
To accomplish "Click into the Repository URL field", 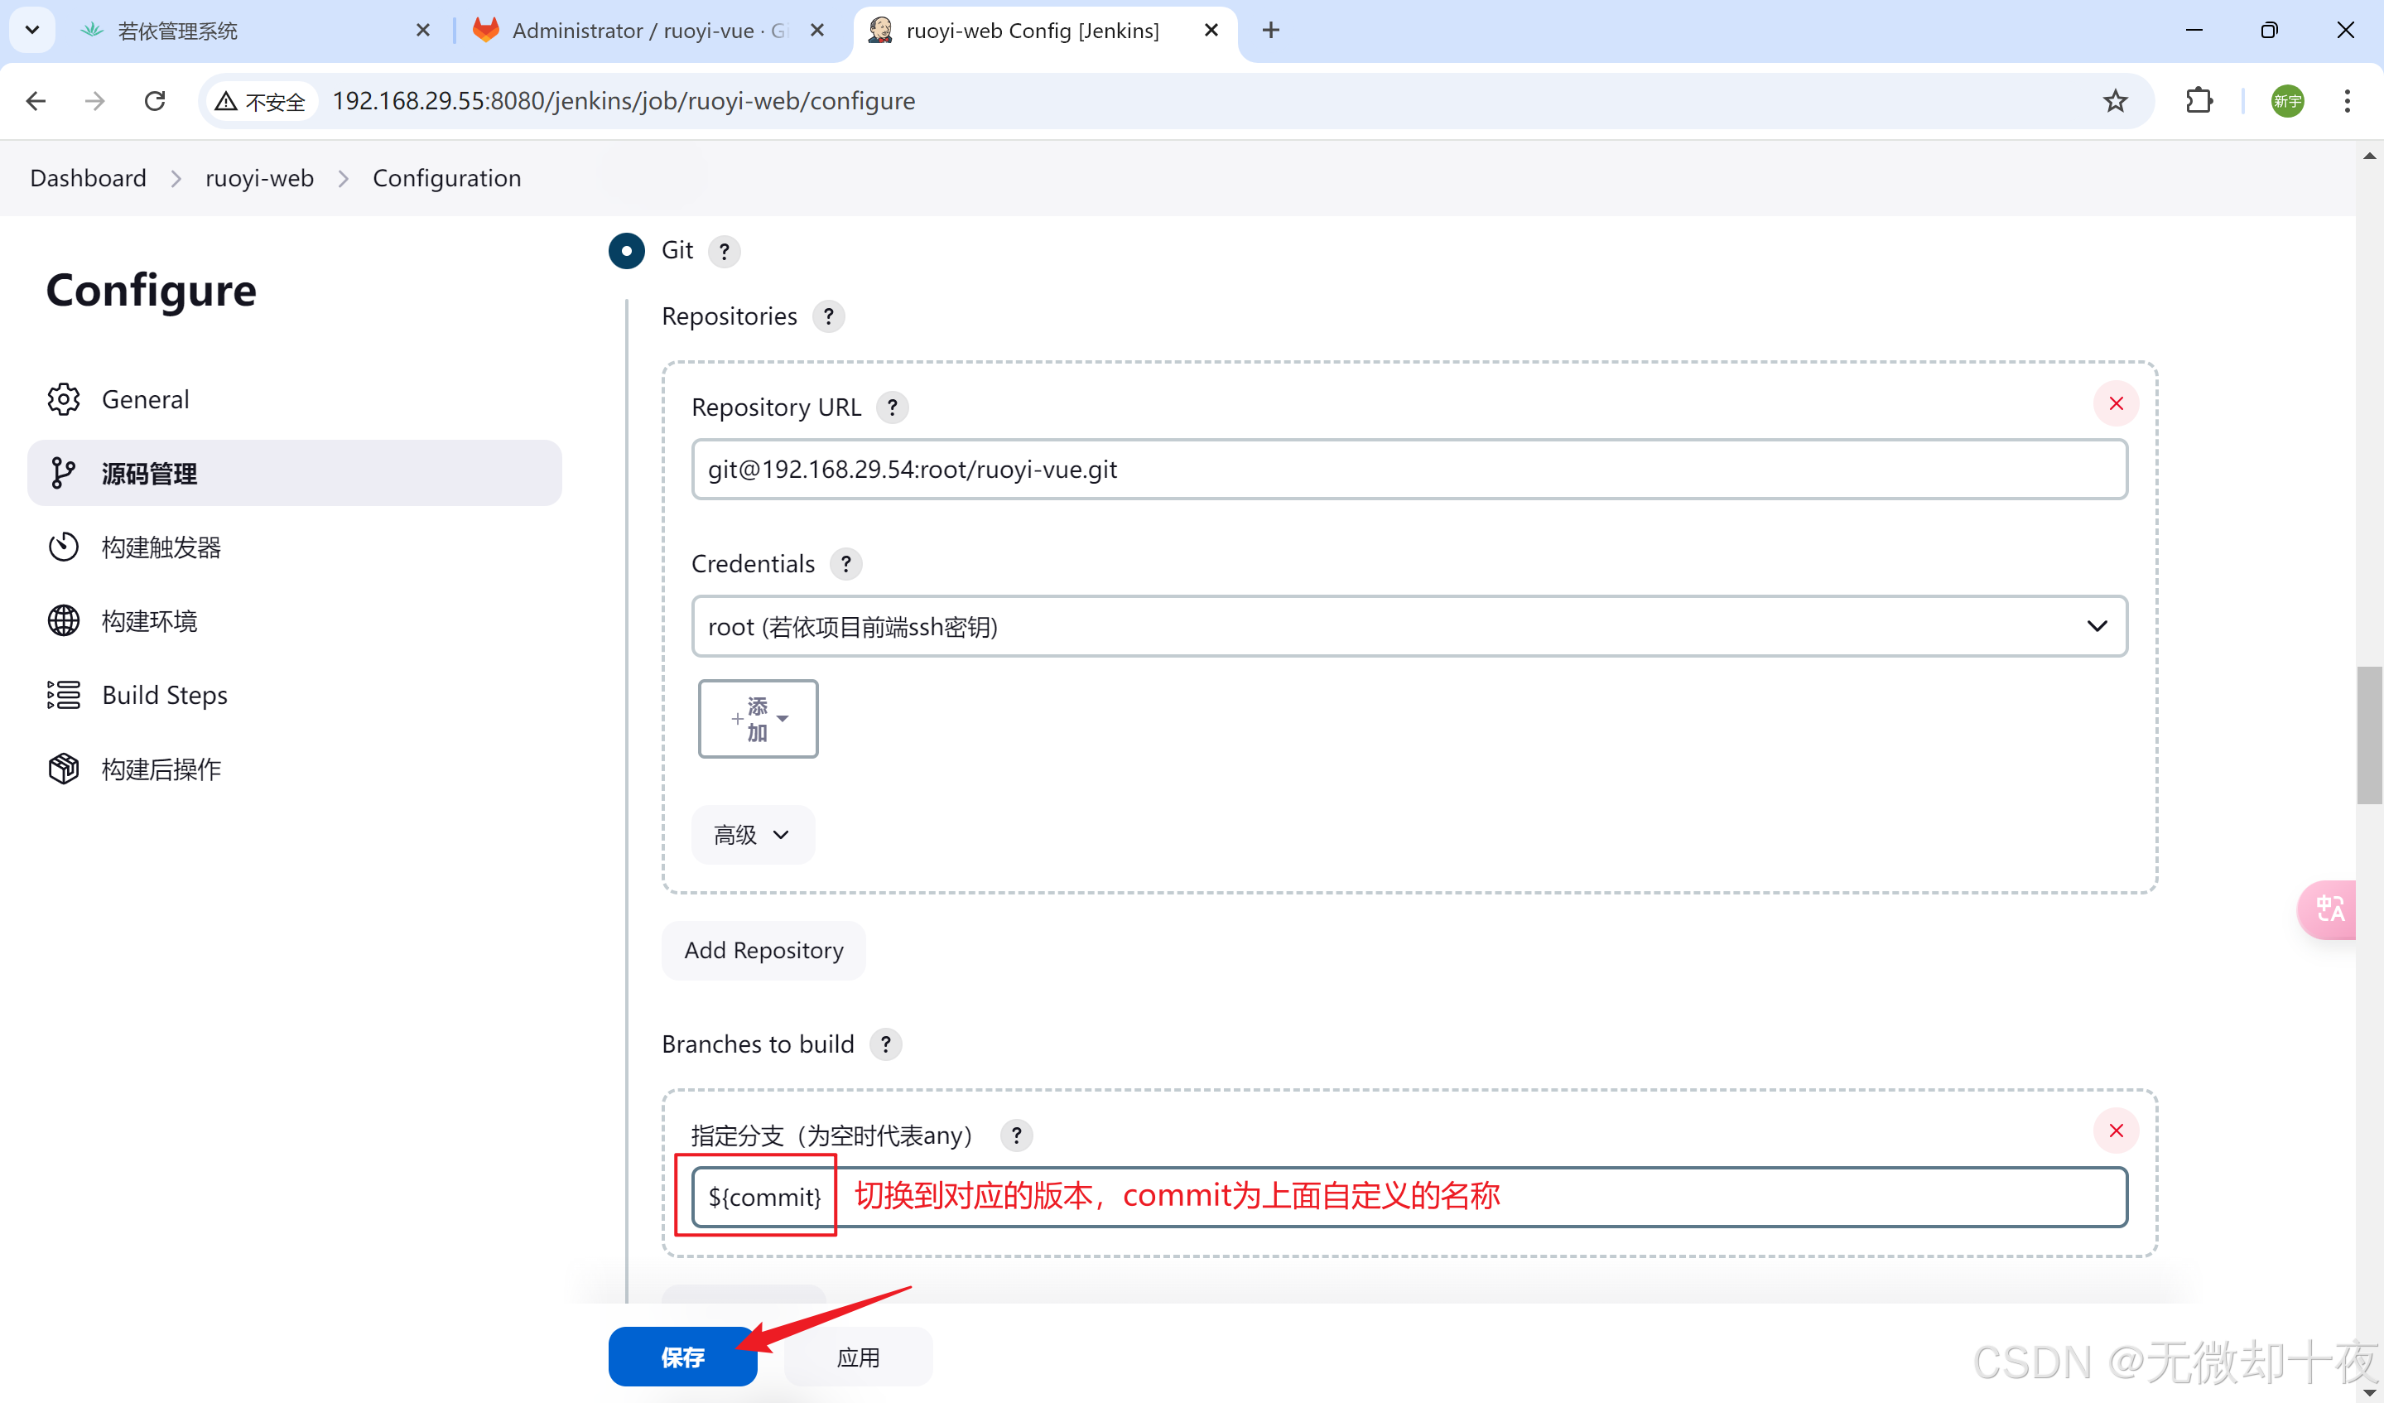I will point(1409,470).
